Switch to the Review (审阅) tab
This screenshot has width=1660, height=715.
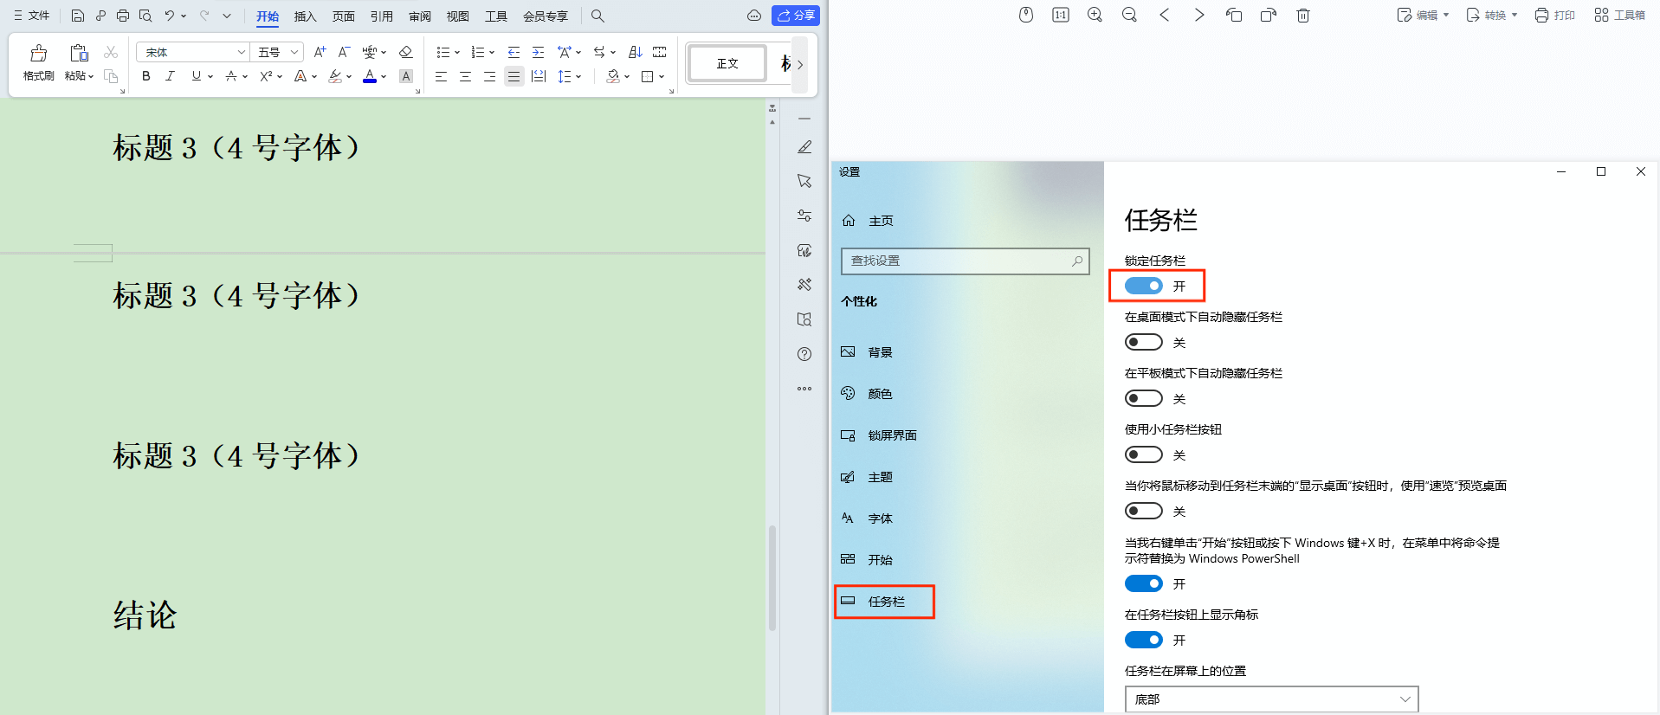coord(419,16)
